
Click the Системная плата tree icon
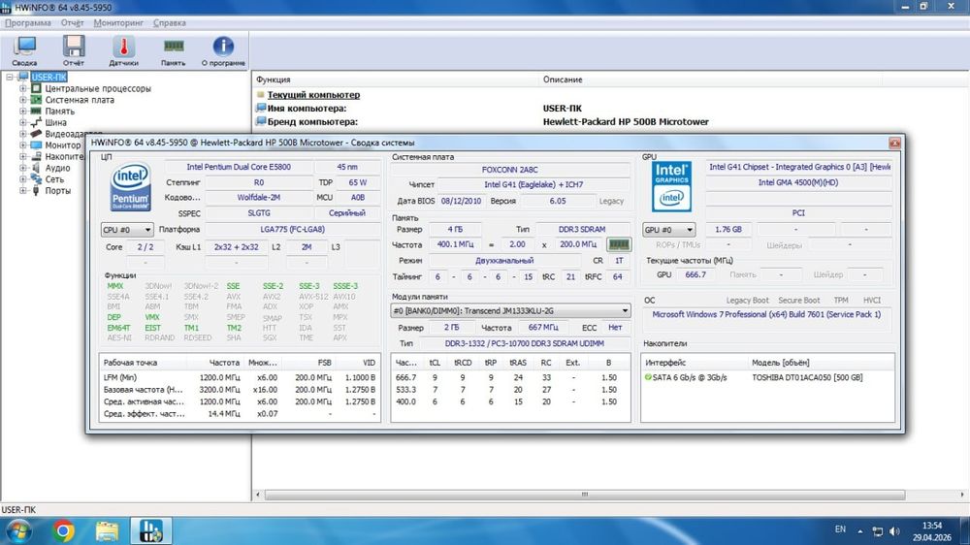click(x=37, y=100)
